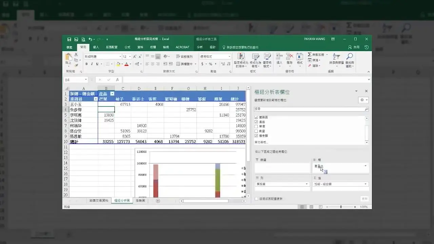Apply Bold formatting
The width and height of the screenshot is (434, 244).
tap(86, 64)
